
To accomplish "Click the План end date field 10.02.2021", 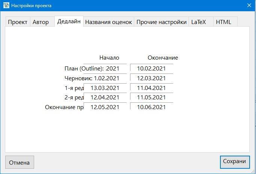I will pos(151,68).
